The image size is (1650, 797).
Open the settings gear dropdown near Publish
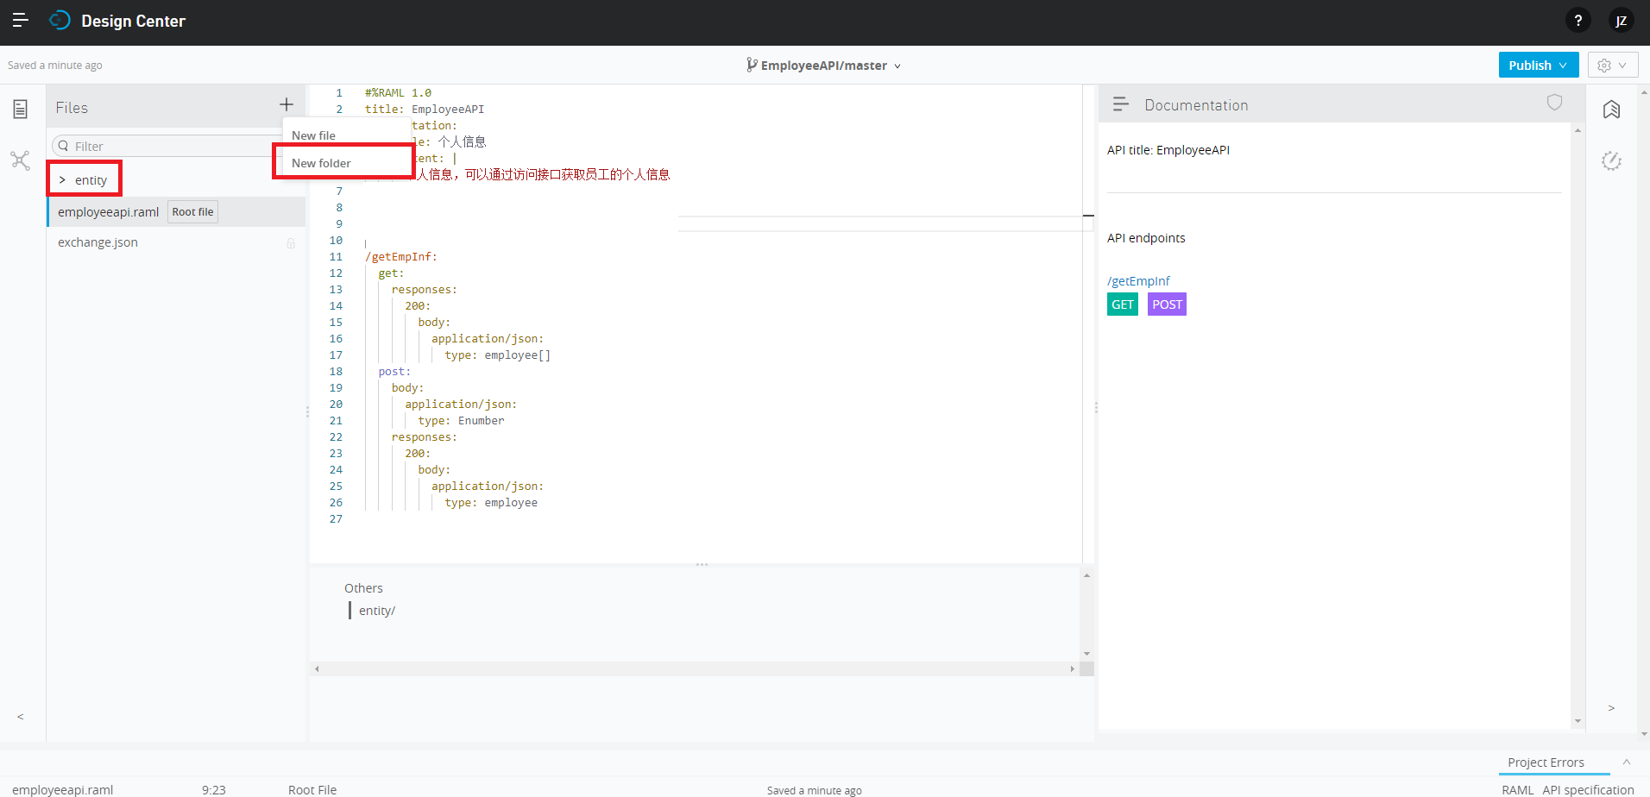tap(1611, 65)
